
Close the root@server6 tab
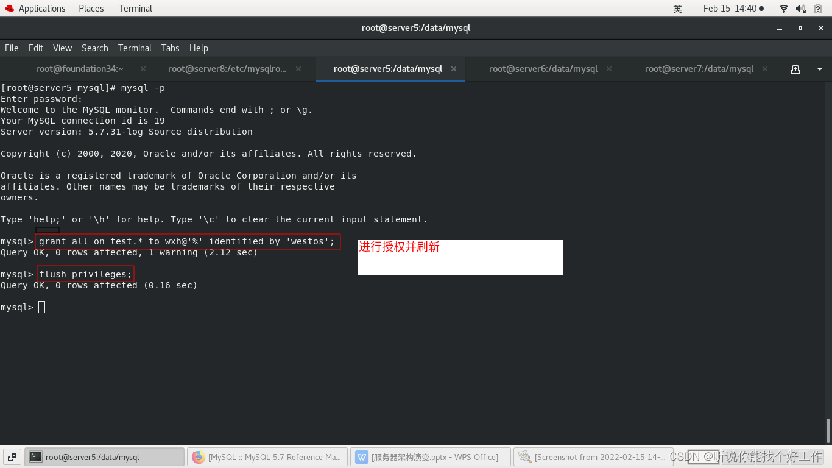(x=610, y=69)
